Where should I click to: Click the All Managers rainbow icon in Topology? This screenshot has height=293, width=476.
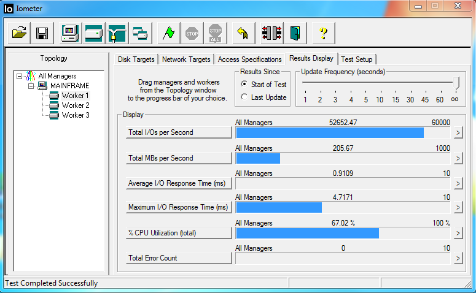tap(31, 76)
